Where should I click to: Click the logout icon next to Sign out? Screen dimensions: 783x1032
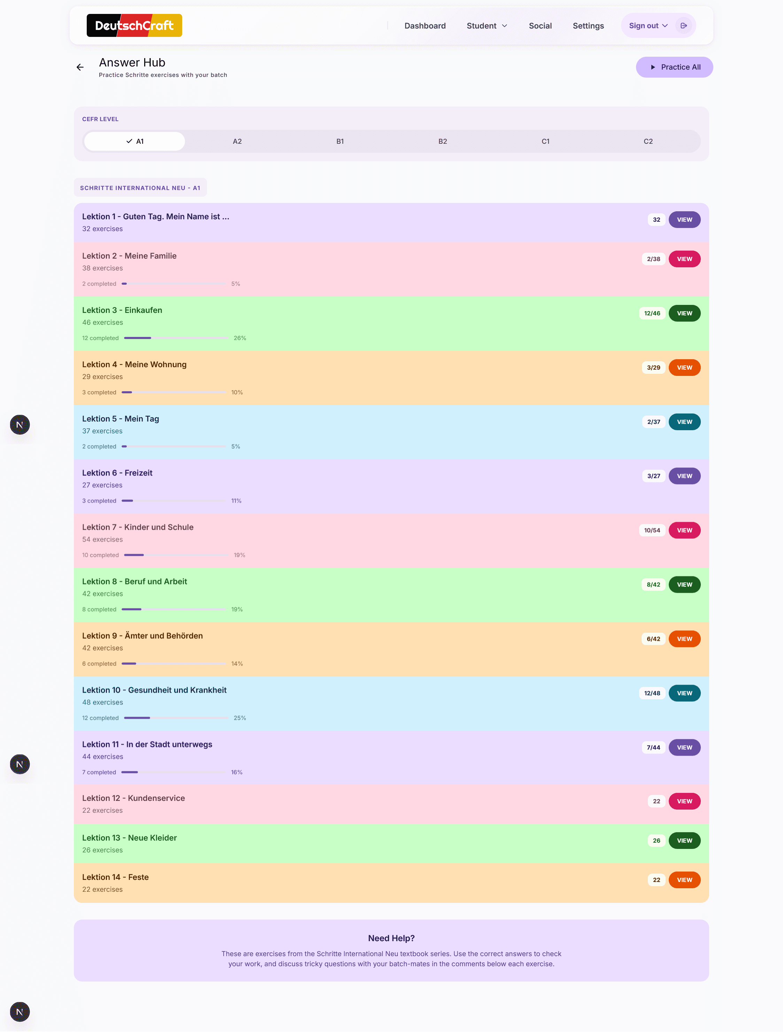[x=683, y=26]
